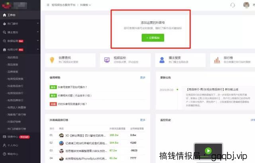This screenshot has width=255, height=163.
Task: Click the 61.2w value in rank 04
Action: click(113, 158)
